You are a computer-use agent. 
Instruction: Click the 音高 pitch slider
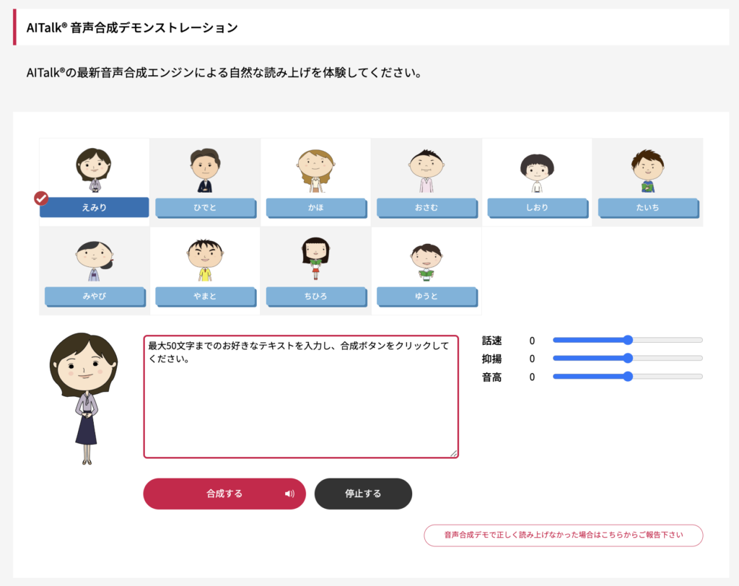point(627,376)
